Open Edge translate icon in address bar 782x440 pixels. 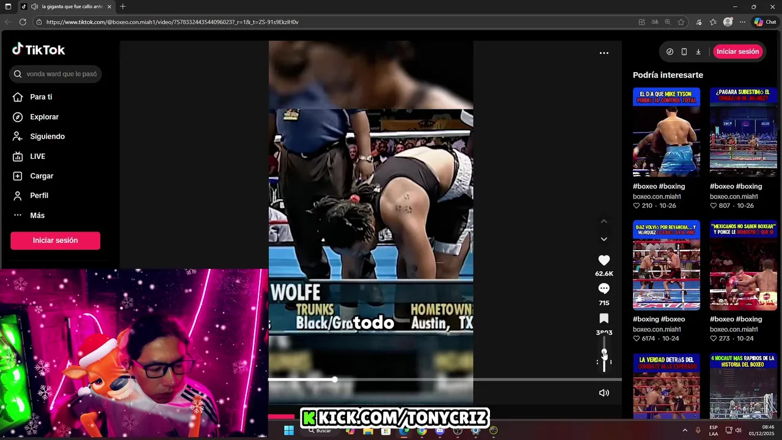coord(655,22)
